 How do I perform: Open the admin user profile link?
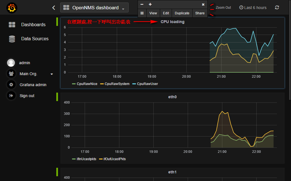(24, 63)
